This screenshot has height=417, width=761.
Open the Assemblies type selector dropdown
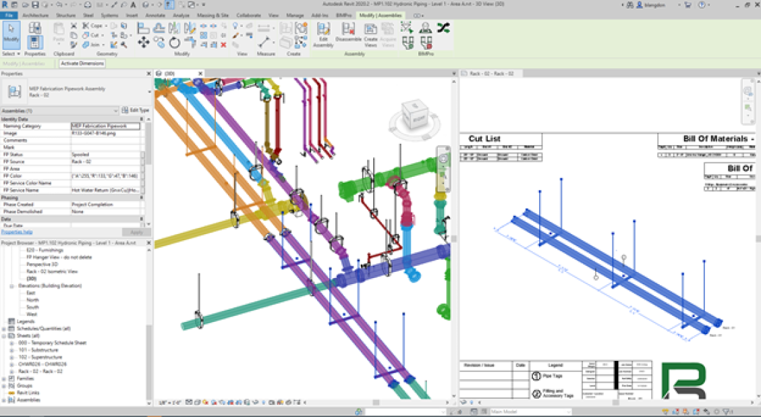116,110
